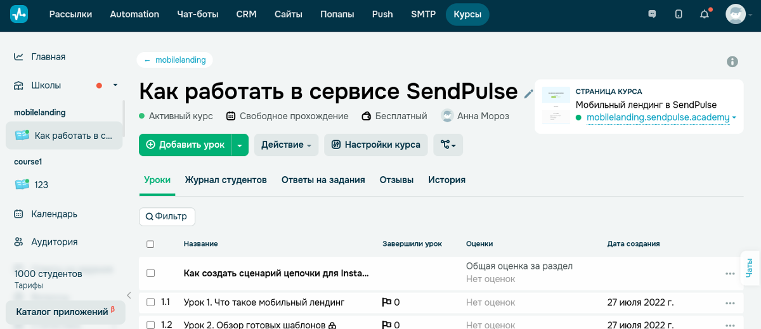Edit course title with pencil icon

[x=529, y=94]
